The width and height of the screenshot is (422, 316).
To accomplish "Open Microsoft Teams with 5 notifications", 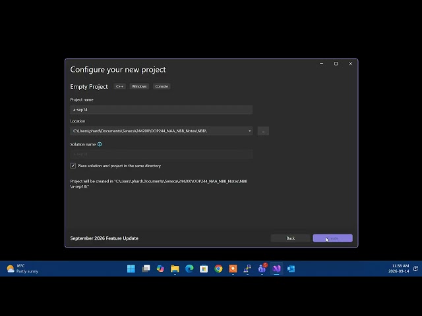I will point(262,269).
